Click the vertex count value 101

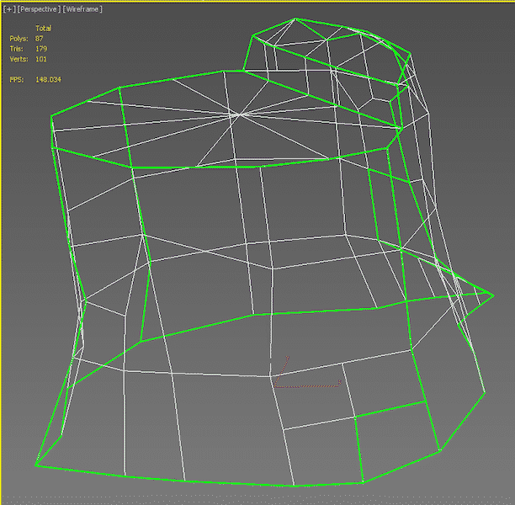(41, 60)
